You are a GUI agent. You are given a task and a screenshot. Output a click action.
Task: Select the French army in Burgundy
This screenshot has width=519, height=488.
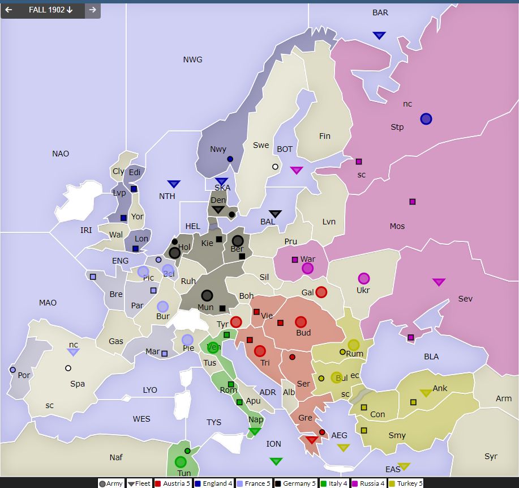(x=162, y=307)
